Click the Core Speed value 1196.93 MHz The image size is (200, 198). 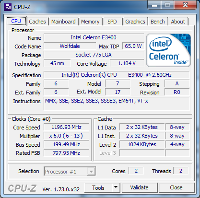click(66, 127)
